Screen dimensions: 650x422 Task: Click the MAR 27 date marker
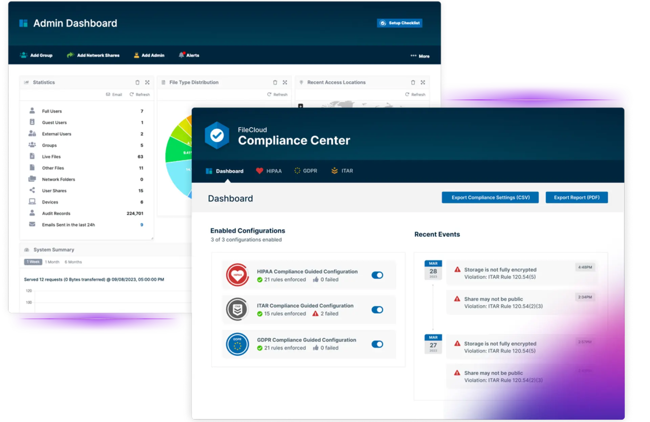[x=433, y=344]
